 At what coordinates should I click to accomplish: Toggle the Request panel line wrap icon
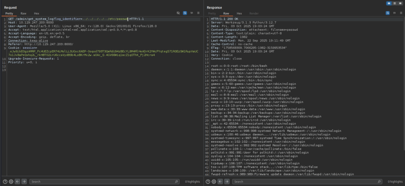[x=185, y=13]
